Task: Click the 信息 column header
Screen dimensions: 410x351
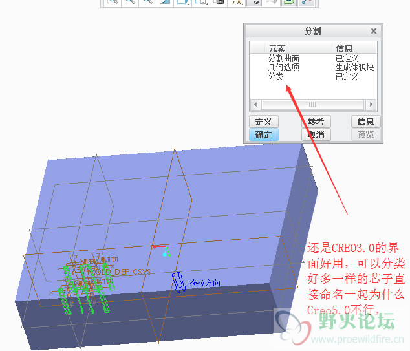Action: pyautogui.click(x=344, y=48)
